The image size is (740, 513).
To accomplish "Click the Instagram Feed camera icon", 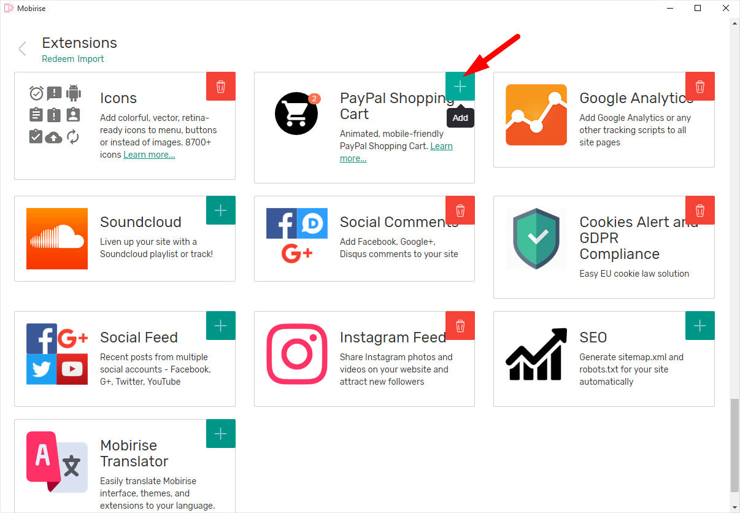I will click(296, 355).
